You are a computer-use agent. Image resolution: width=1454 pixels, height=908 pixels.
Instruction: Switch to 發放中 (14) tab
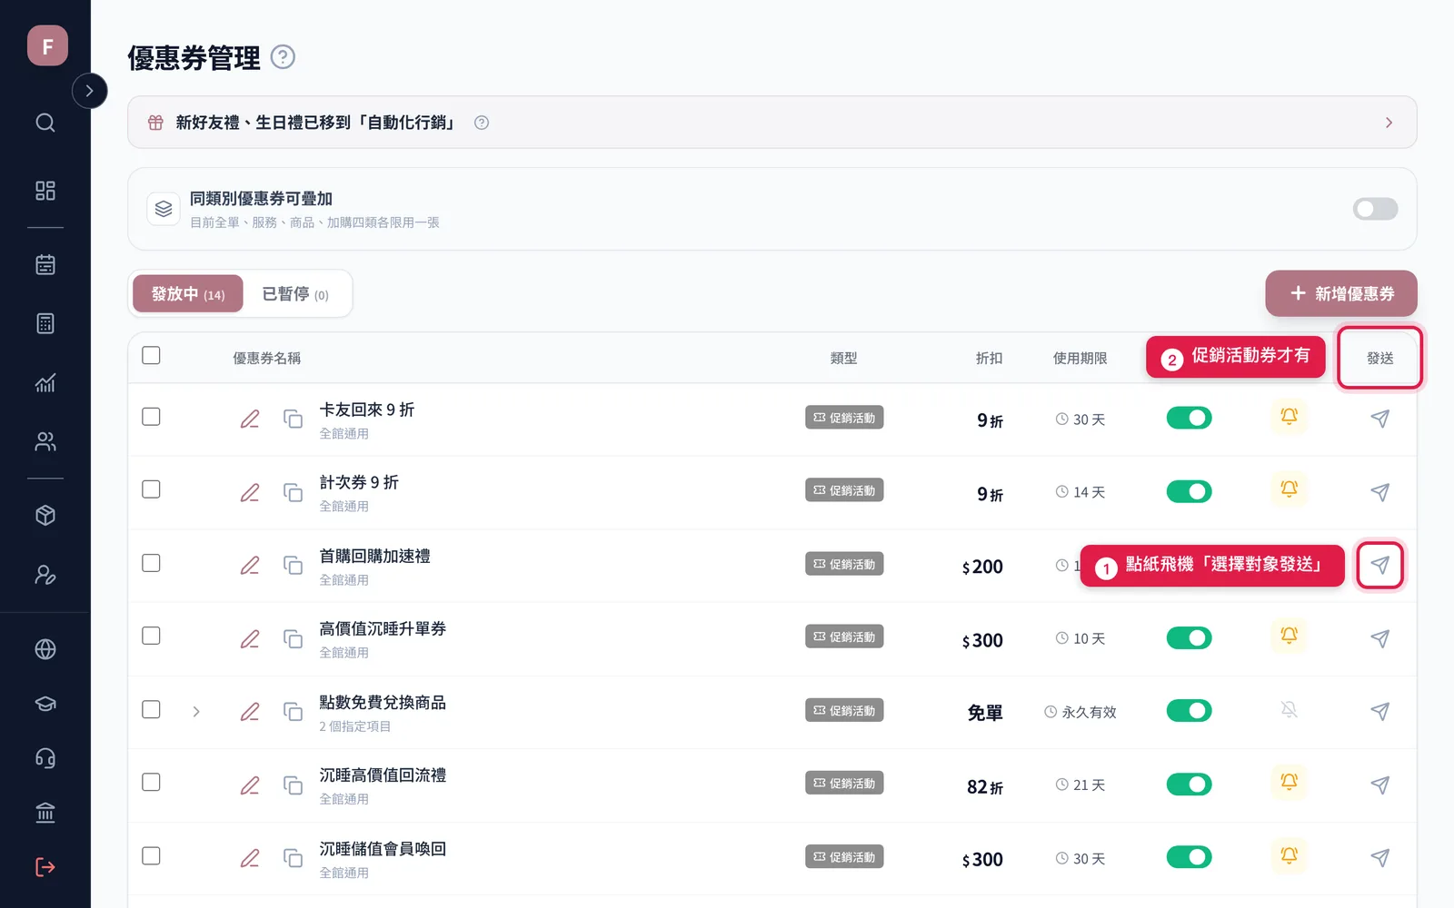tap(188, 294)
